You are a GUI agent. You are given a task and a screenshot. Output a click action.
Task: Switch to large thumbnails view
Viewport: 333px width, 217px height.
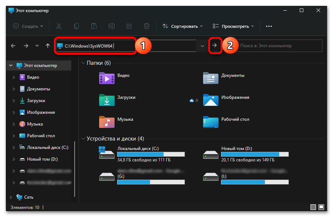321,207
